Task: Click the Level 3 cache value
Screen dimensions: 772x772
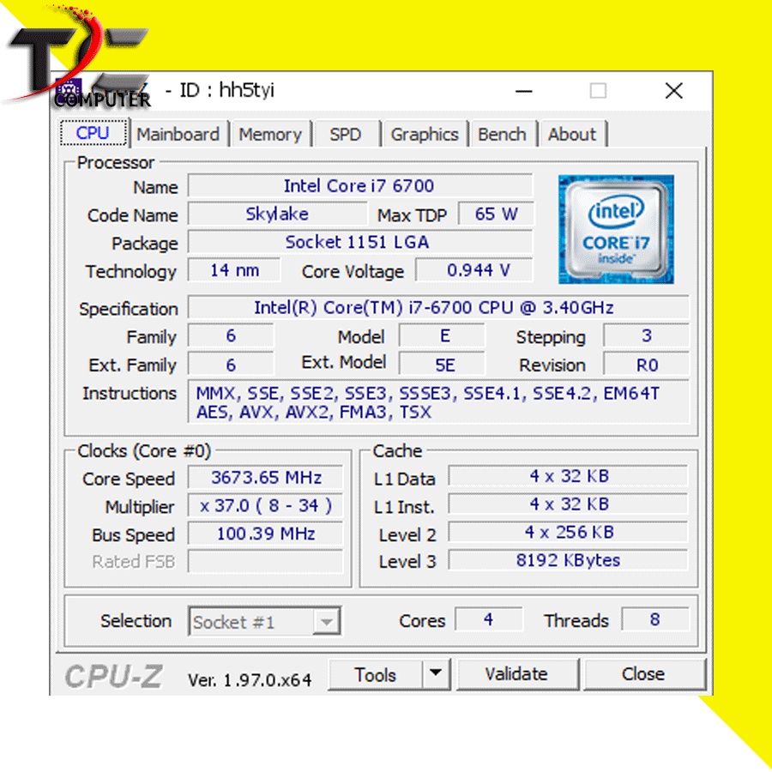Action: pos(568,561)
